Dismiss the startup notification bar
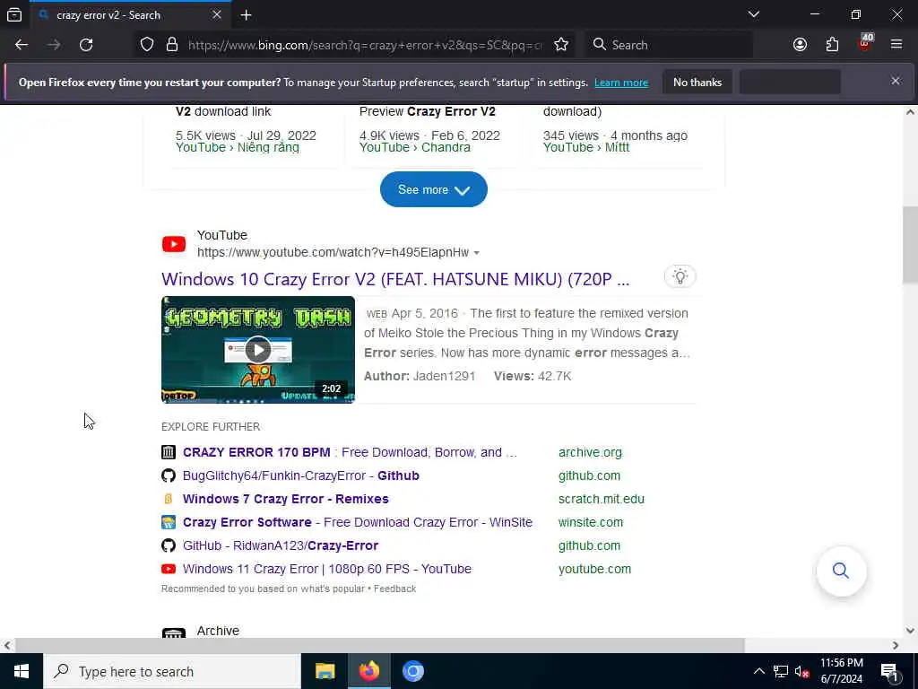This screenshot has width=918, height=689. click(x=896, y=81)
